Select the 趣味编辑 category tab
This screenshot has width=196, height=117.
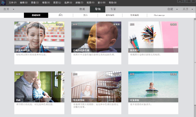pos(110,15)
